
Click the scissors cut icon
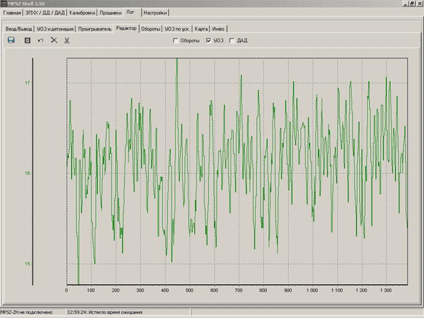(x=67, y=40)
